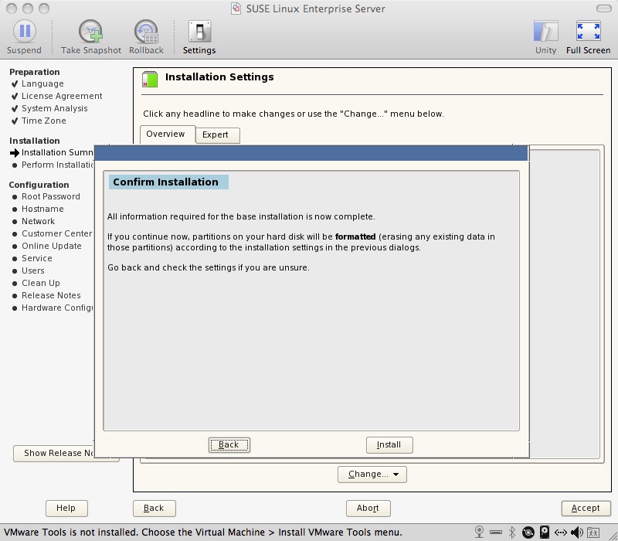618x541 pixels.
Task: Take a snapshot of the VM
Action: coord(91,37)
